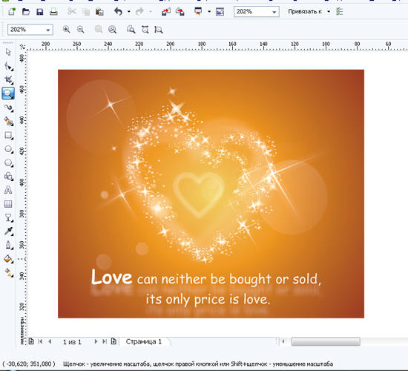Click the '1 из 1' page counter
This screenshot has height=371, width=408.
coord(72,342)
